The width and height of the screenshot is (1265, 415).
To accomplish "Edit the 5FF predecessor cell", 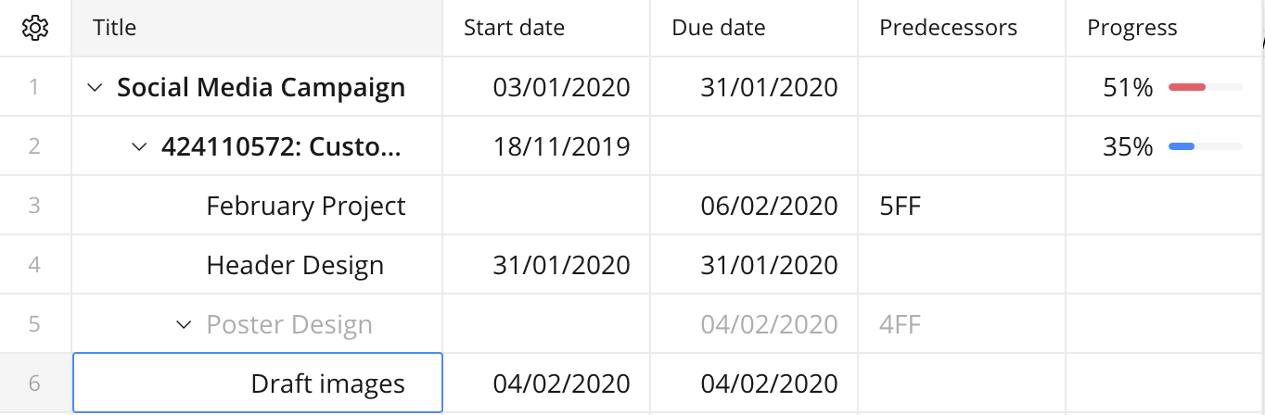I will 901,206.
